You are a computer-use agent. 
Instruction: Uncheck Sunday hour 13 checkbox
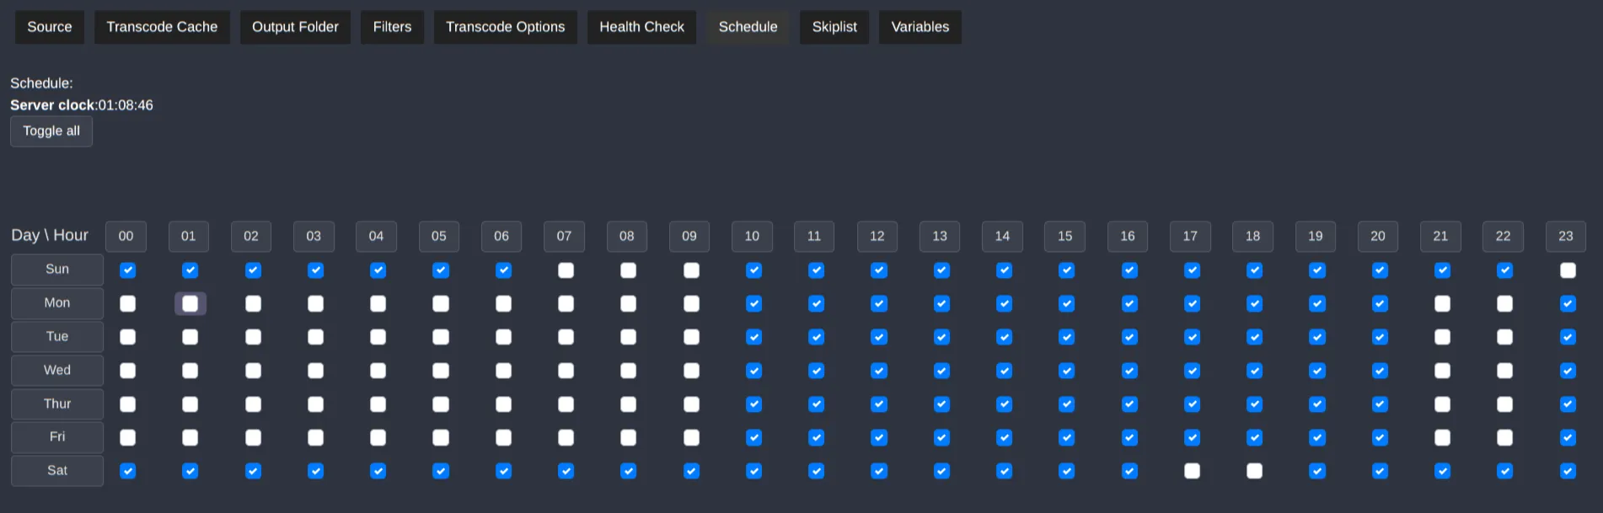pyautogui.click(x=941, y=270)
